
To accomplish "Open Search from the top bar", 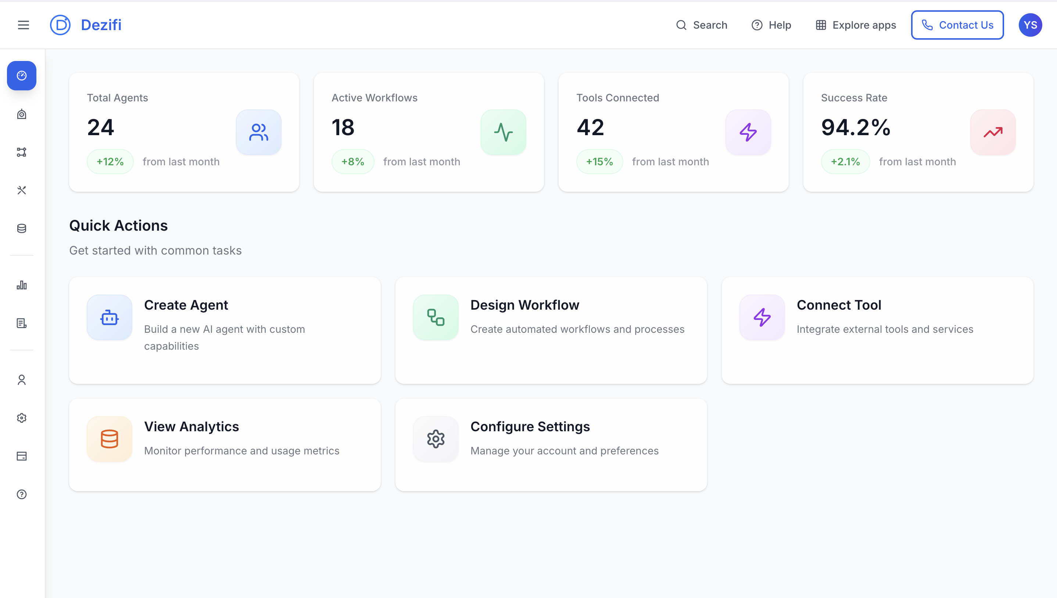I will coord(702,25).
